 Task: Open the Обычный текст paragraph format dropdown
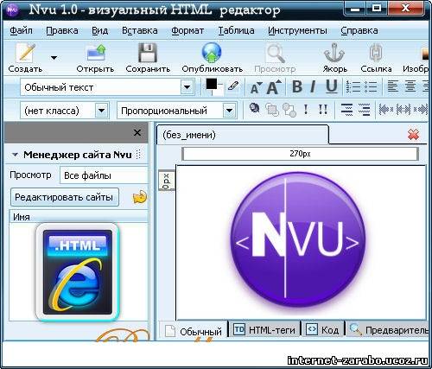[187, 87]
